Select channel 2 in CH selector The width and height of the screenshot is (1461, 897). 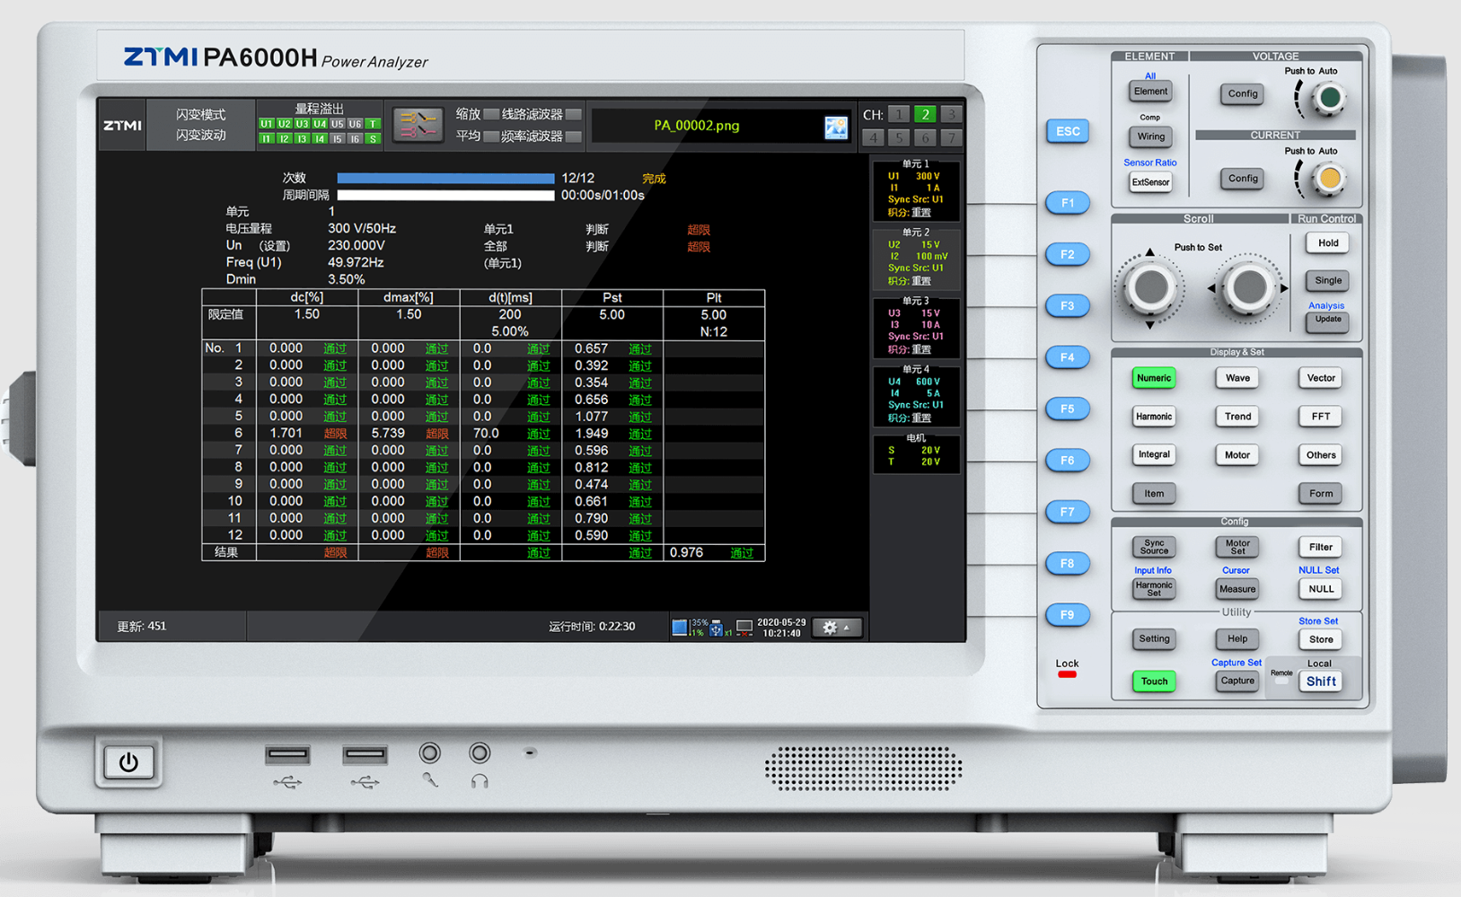(925, 114)
